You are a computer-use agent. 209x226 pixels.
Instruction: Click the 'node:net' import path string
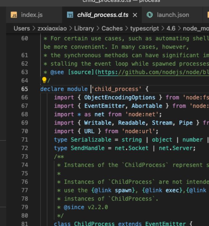click(x=141, y=114)
